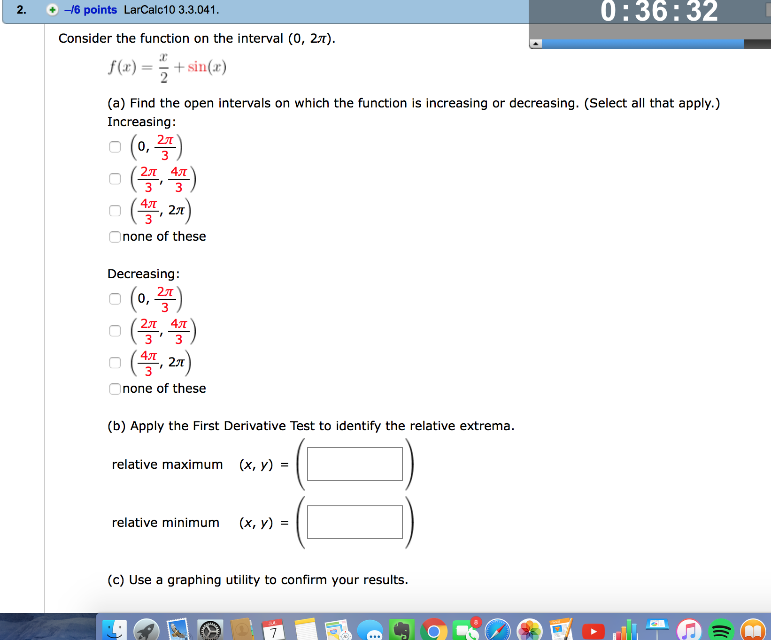Screen dimensions: 771x640
Task: Check decreasing interval (2π/3, 4π/3)
Action: pos(115,331)
